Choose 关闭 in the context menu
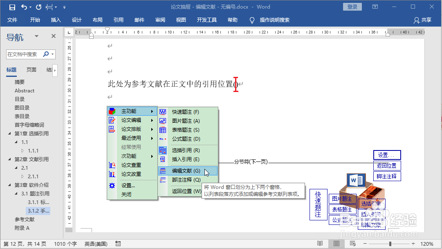 [126, 194]
